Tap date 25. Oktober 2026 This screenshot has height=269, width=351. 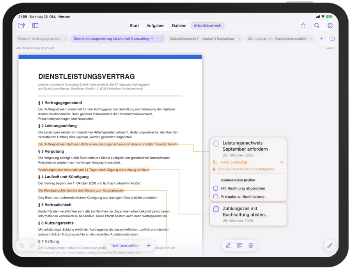238,221
